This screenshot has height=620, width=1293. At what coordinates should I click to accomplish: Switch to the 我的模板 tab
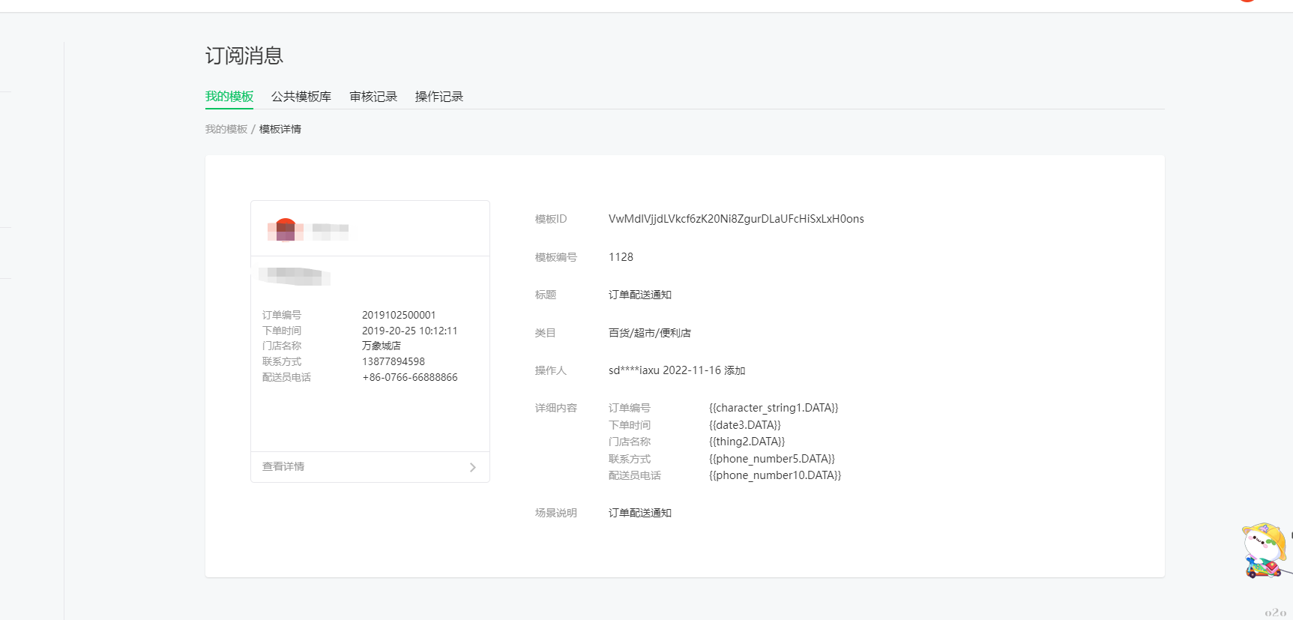[229, 97]
